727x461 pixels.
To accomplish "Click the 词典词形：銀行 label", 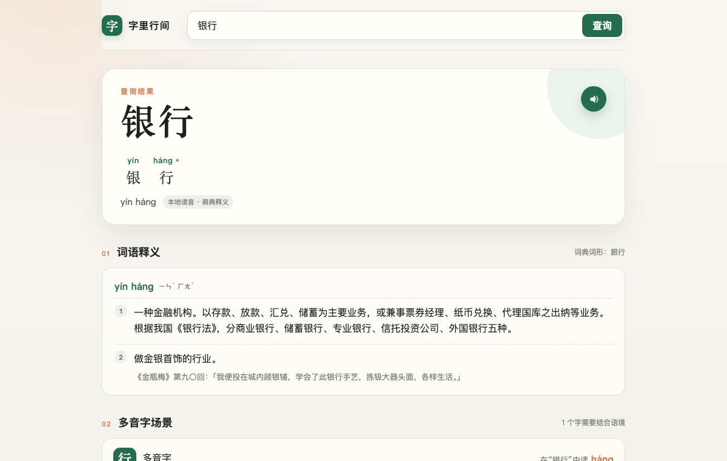I will click(600, 252).
